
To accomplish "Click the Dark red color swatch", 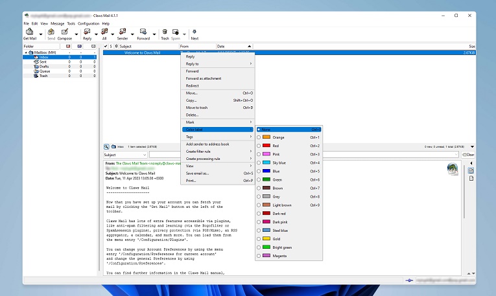I will coord(266,214).
